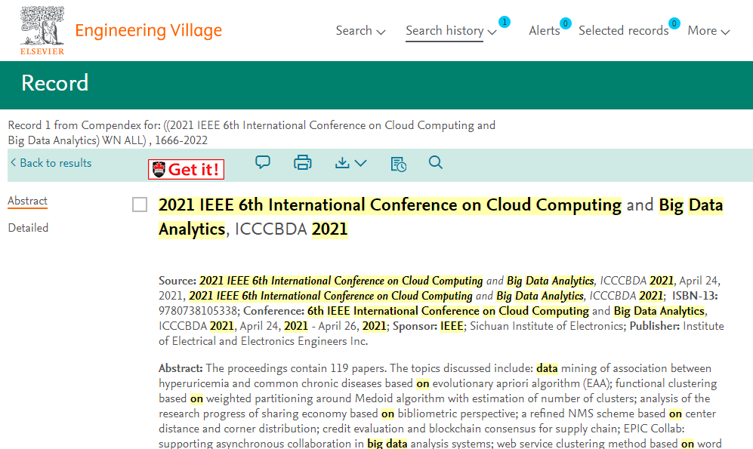The width and height of the screenshot is (753, 449).
Task: Click the Record page heading
Action: pos(54,83)
